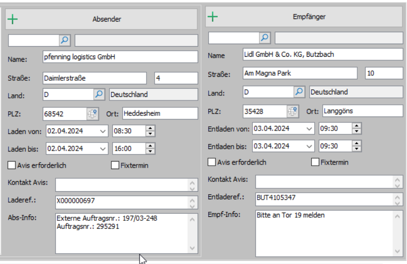
Task: Click Empfänger Kontakt Avis field
Action: click(x=329, y=182)
